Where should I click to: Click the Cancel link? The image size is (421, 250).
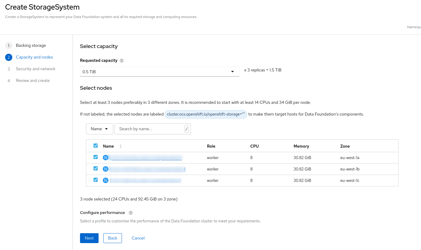(138, 238)
